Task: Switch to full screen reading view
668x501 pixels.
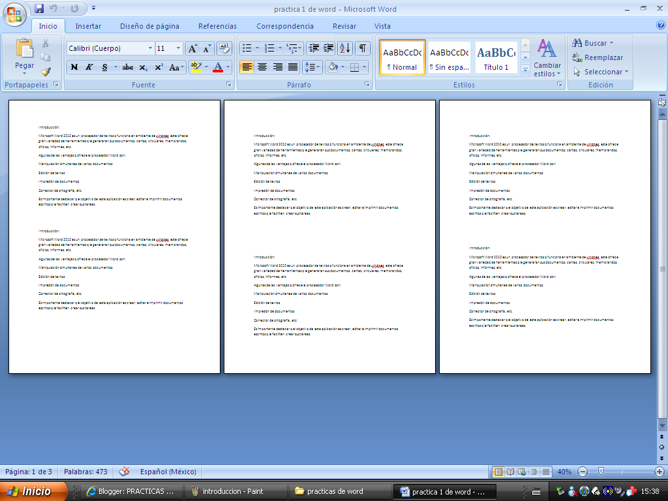Action: coord(510,472)
